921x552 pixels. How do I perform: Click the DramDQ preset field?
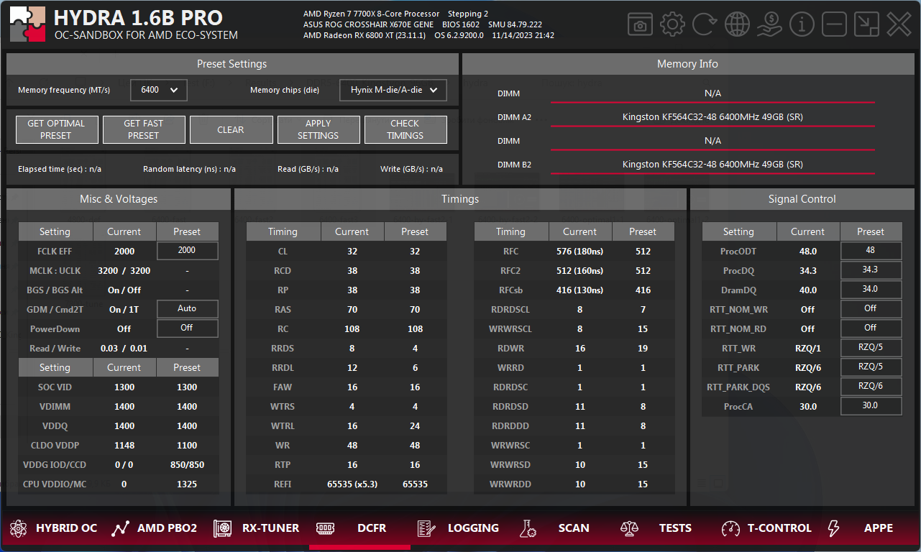point(871,290)
